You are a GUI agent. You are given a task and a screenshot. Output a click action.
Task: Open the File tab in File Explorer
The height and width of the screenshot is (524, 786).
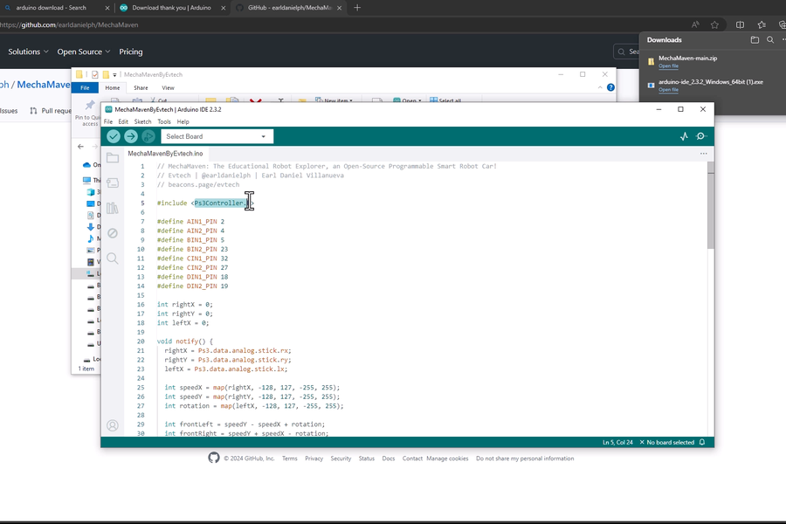pyautogui.click(x=86, y=87)
